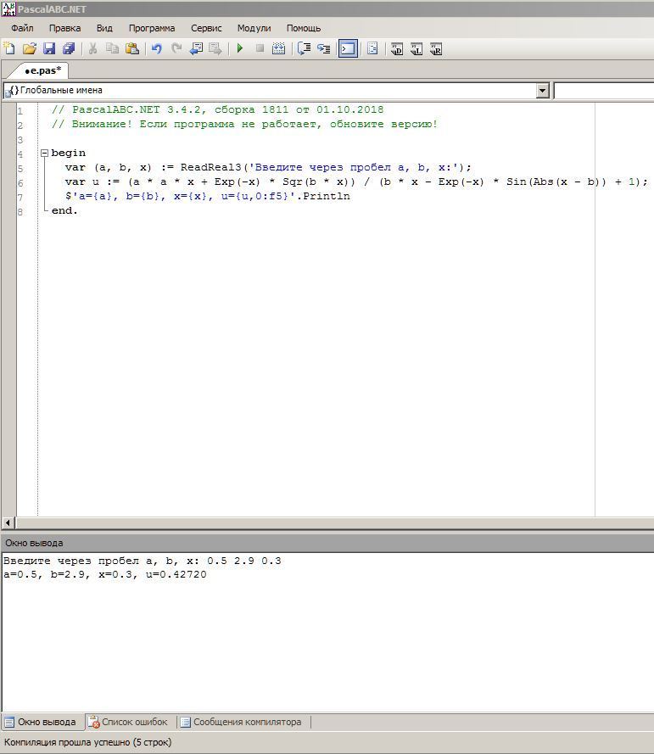This screenshot has width=654, height=754.
Task: Open the Файл menu
Action: [22, 28]
